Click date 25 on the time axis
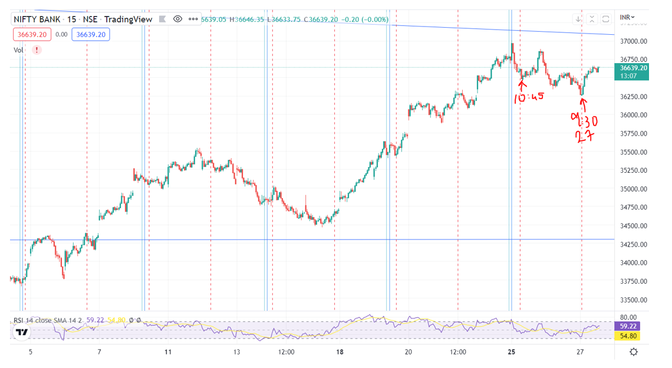Image resolution: width=672 pixels, height=368 pixels. [511, 352]
